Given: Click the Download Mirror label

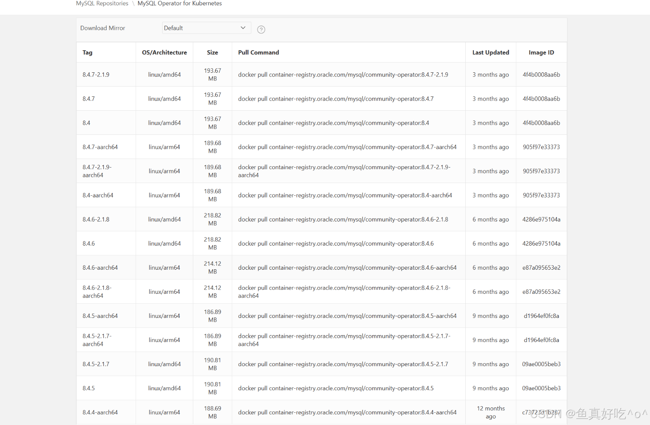Looking at the screenshot, I should point(103,28).
